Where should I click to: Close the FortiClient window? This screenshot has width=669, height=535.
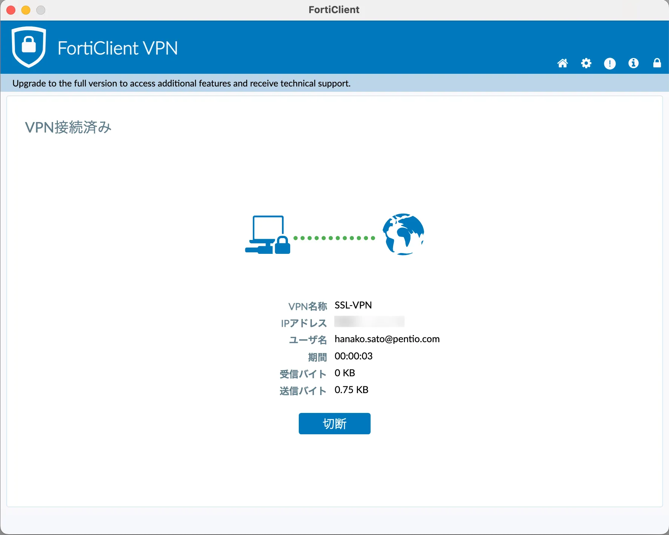click(11, 10)
